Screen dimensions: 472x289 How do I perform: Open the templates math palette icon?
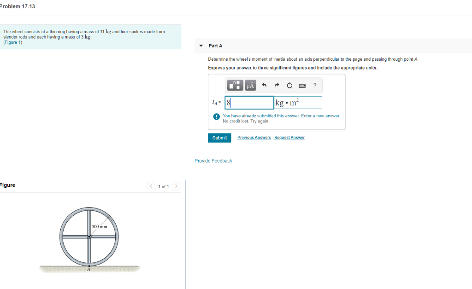click(235, 85)
